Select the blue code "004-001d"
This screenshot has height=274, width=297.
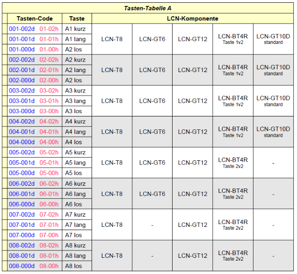coord(22,132)
